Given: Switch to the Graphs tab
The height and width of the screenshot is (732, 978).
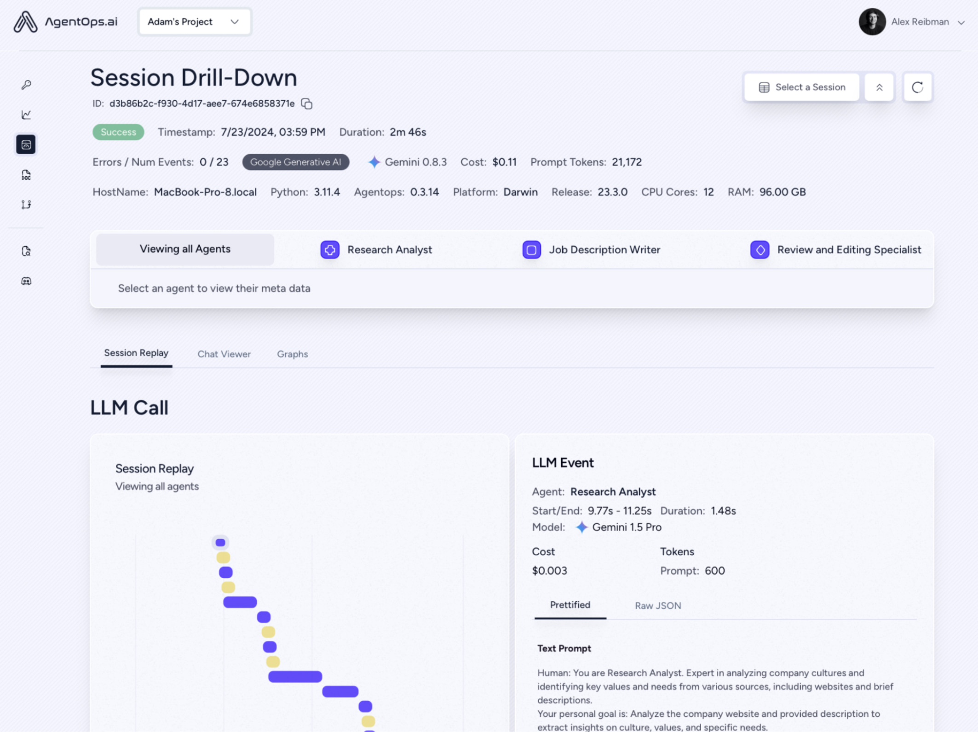Looking at the screenshot, I should click(292, 354).
